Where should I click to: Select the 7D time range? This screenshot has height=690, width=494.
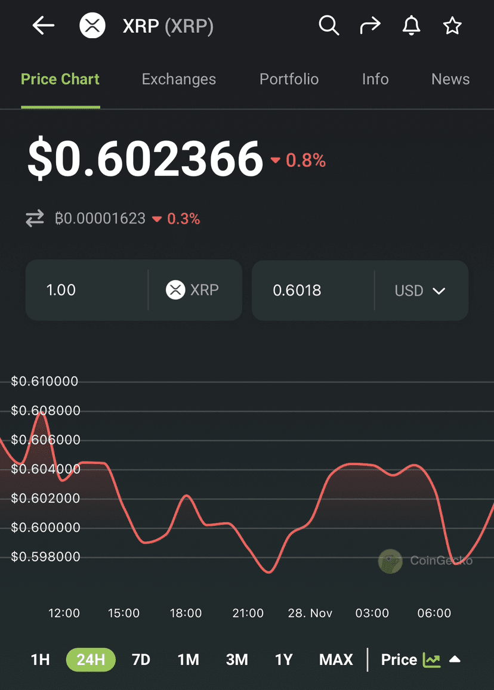pyautogui.click(x=141, y=660)
